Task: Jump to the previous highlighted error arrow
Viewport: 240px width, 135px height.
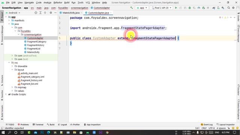Action: [231, 18]
